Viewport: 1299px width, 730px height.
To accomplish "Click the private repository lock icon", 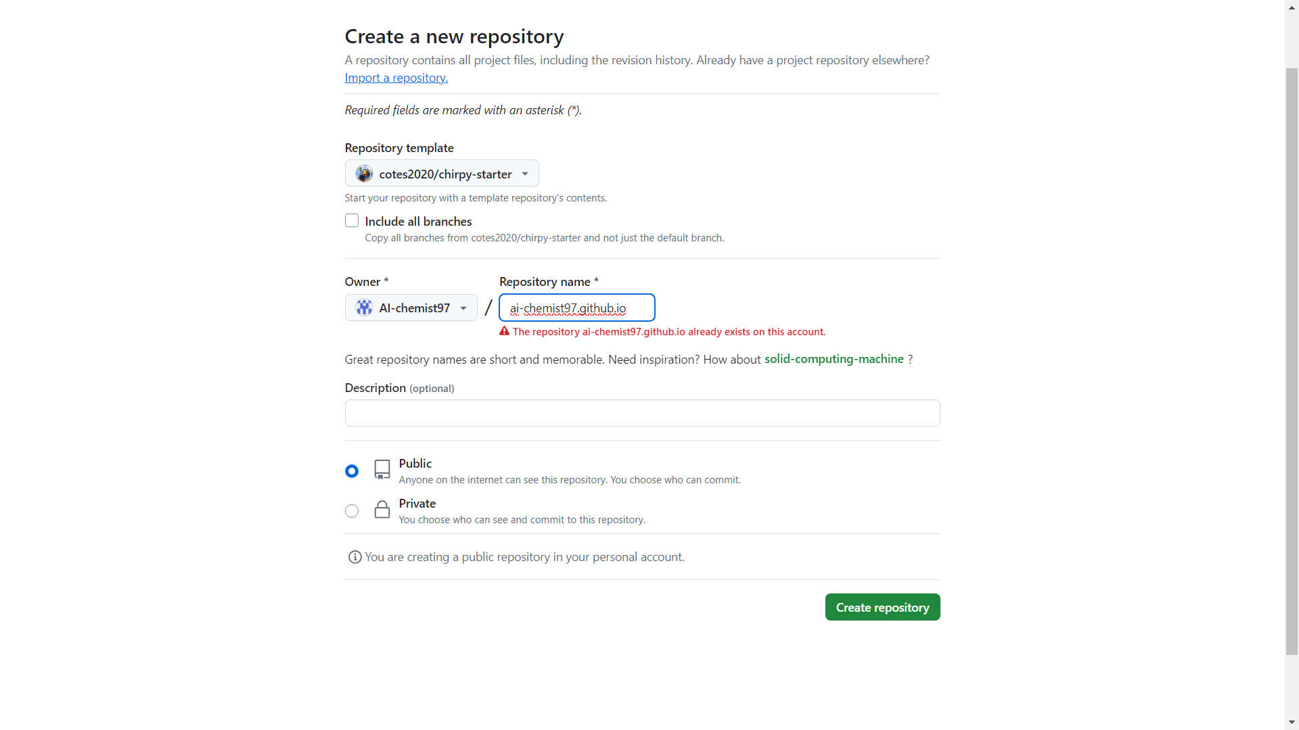I will coord(382,510).
